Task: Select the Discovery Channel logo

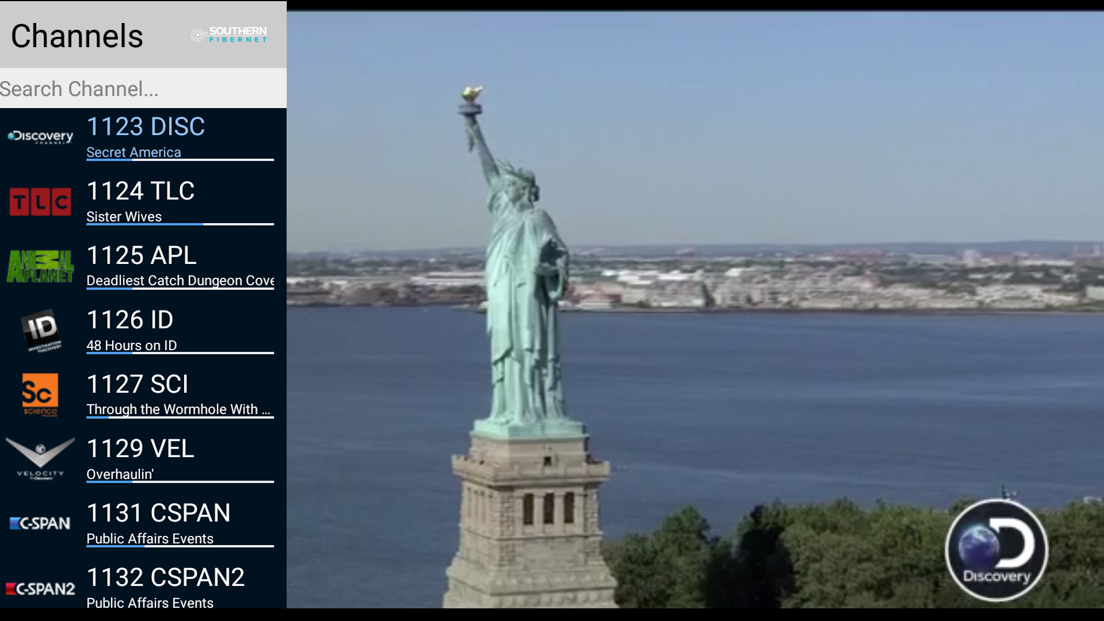Action: tap(39, 135)
